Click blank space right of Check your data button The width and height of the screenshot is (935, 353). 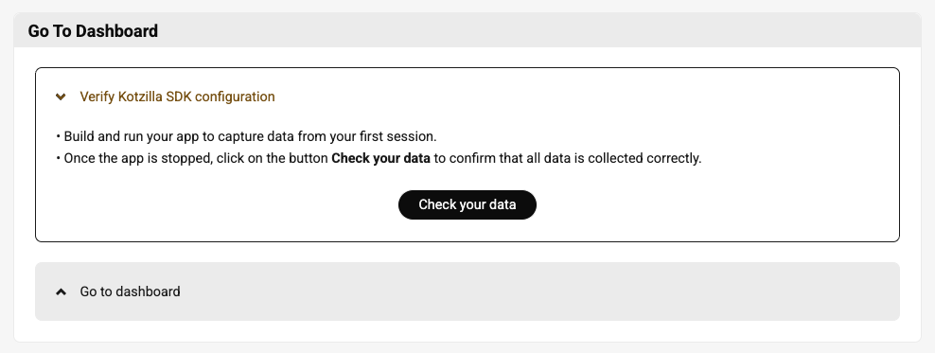click(717, 204)
